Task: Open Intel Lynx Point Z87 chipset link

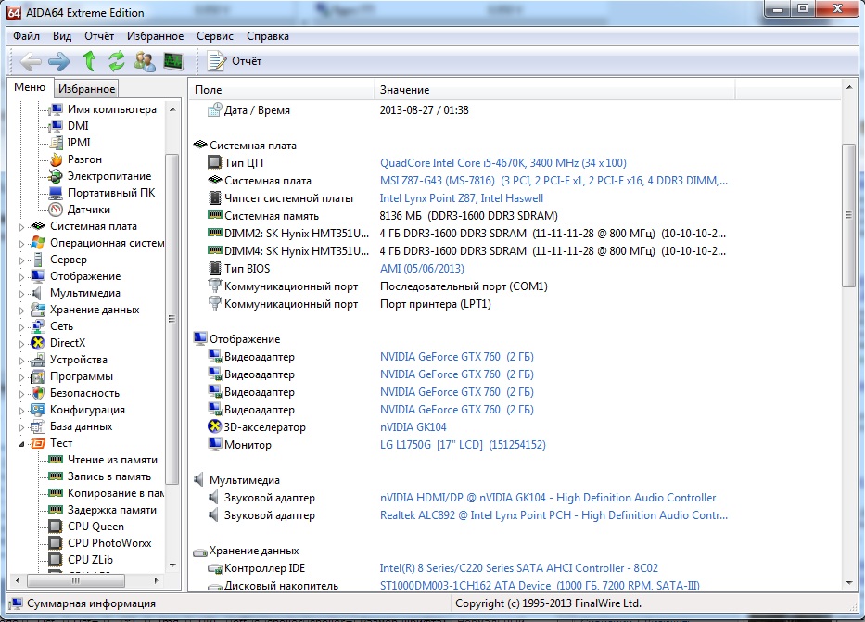Action: (461, 198)
